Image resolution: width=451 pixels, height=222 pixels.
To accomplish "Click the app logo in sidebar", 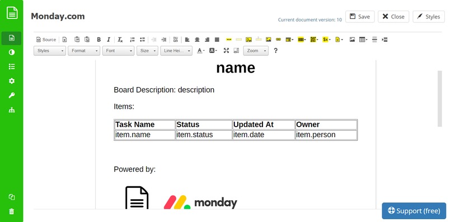I will click(12, 13).
